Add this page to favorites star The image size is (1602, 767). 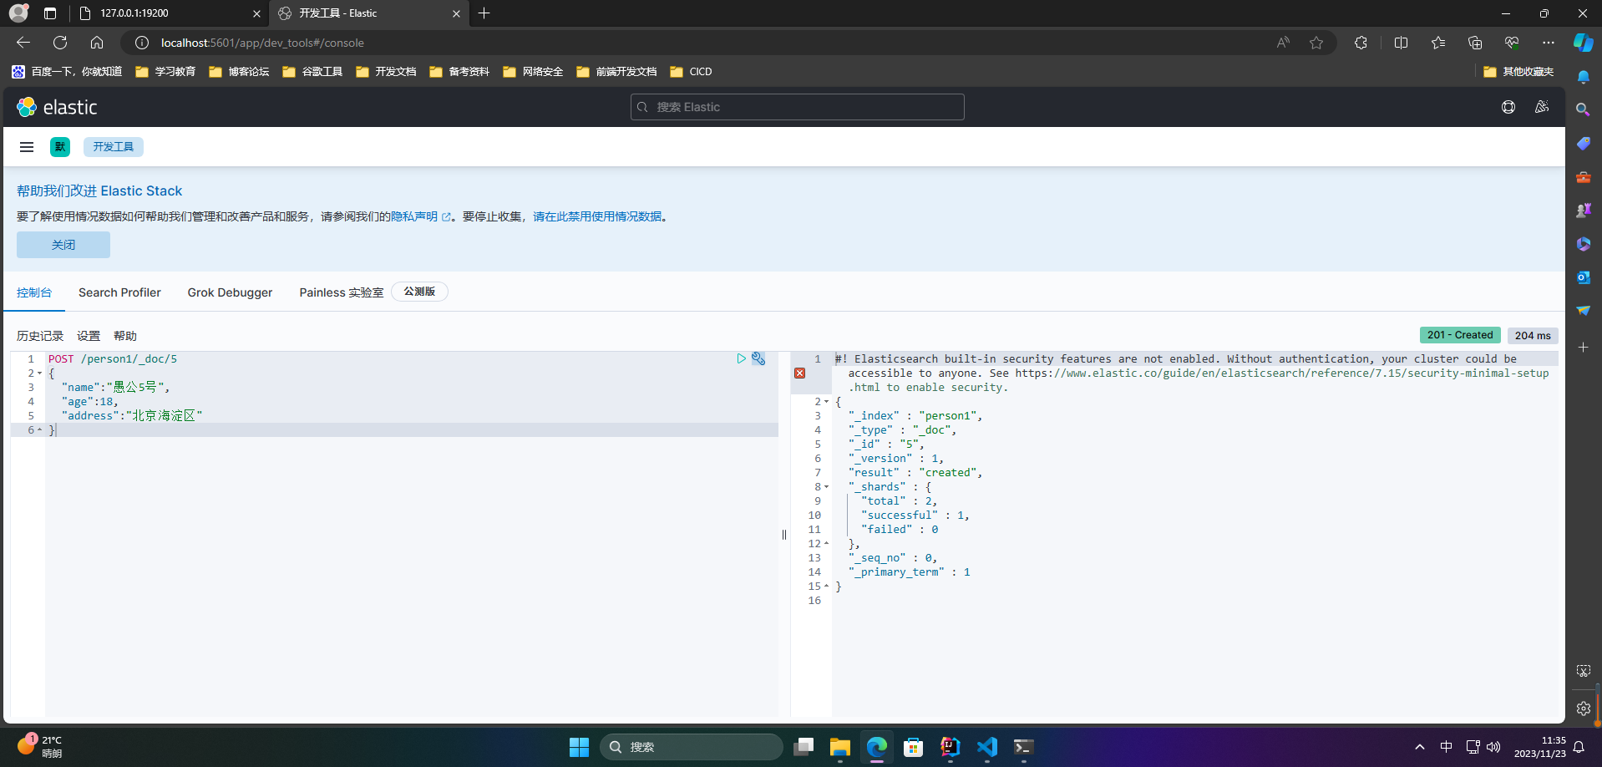pos(1316,43)
